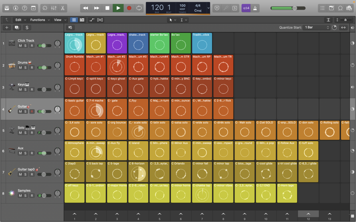Trigger scene 12 highlighted arrow
This screenshot has height=222, width=356.
point(308,214)
